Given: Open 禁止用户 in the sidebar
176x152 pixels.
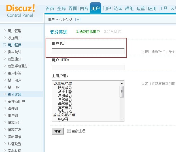Looking at the screenshot, I should (14, 80).
